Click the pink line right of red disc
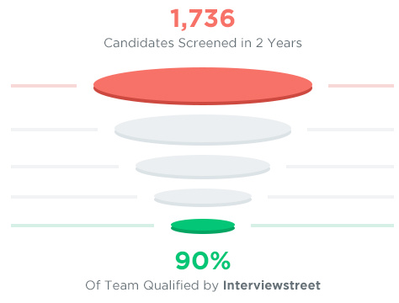 pyautogui.click(x=361, y=86)
